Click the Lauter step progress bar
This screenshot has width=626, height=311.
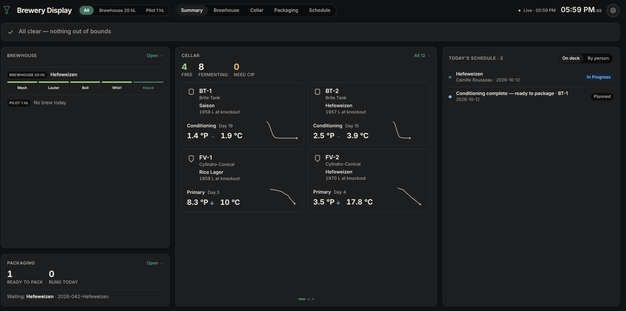click(54, 82)
